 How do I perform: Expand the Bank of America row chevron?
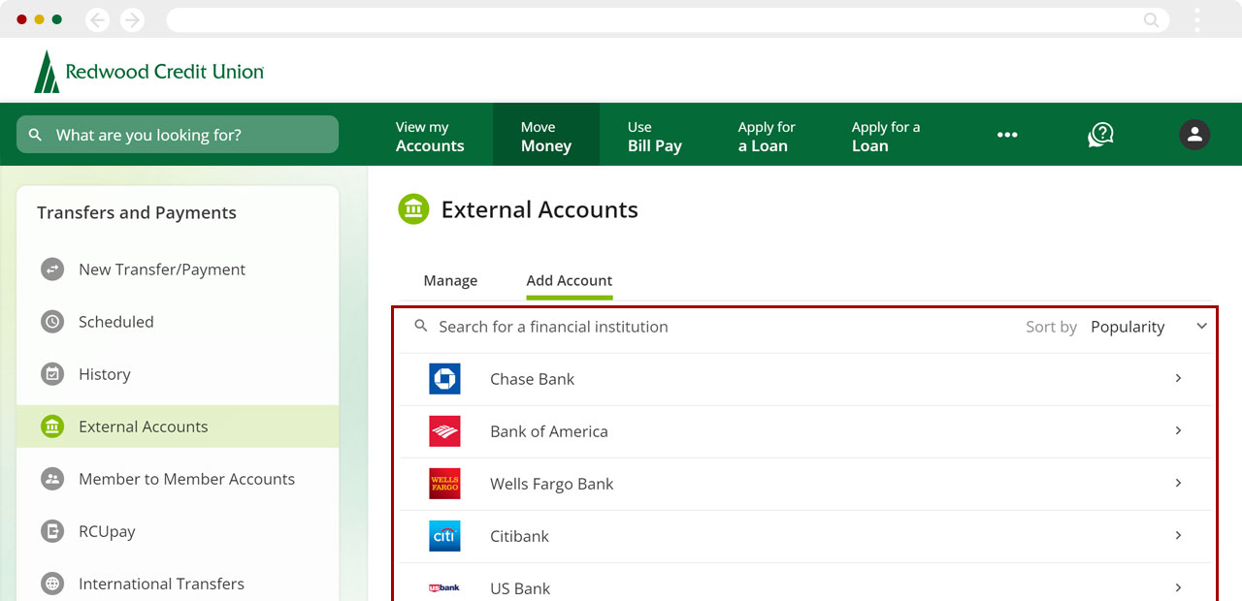tap(1178, 430)
